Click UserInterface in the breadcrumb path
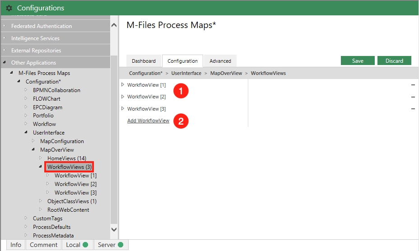Screen dimensions: 419x251 tap(186, 73)
